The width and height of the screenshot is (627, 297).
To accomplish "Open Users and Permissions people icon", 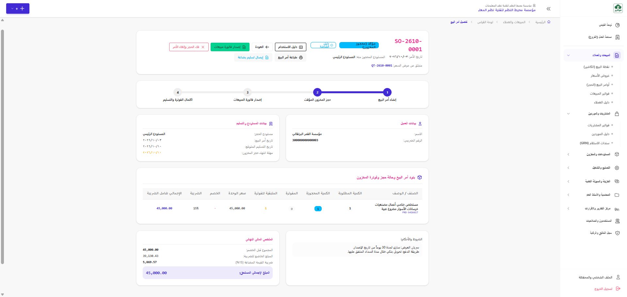I will (x=617, y=221).
